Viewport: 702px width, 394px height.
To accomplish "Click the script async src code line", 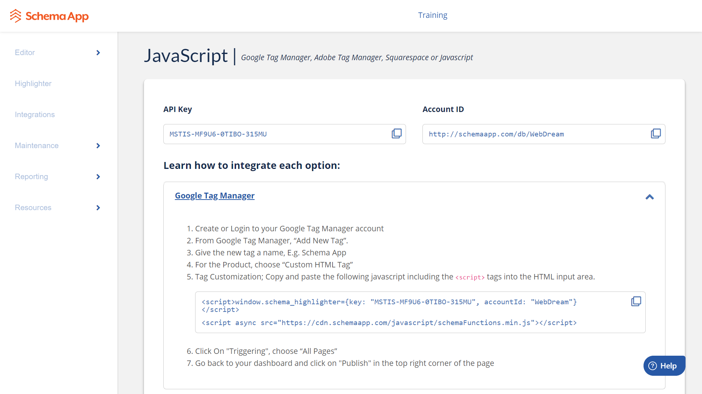I will point(389,322).
